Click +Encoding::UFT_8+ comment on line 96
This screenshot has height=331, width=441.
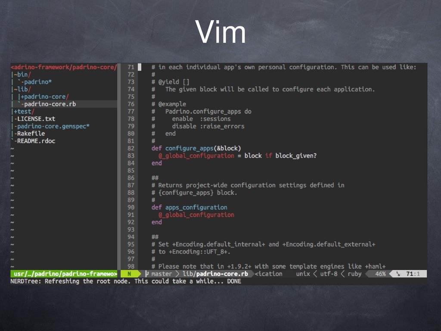point(199,252)
